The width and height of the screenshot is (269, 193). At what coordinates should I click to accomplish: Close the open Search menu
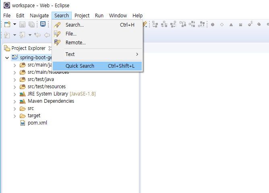click(62, 16)
